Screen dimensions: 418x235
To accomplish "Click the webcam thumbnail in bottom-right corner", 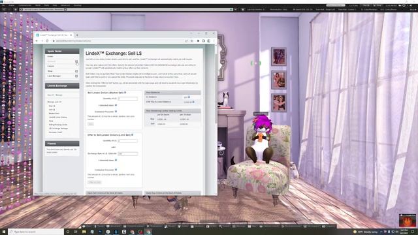I will click(x=408, y=221).
